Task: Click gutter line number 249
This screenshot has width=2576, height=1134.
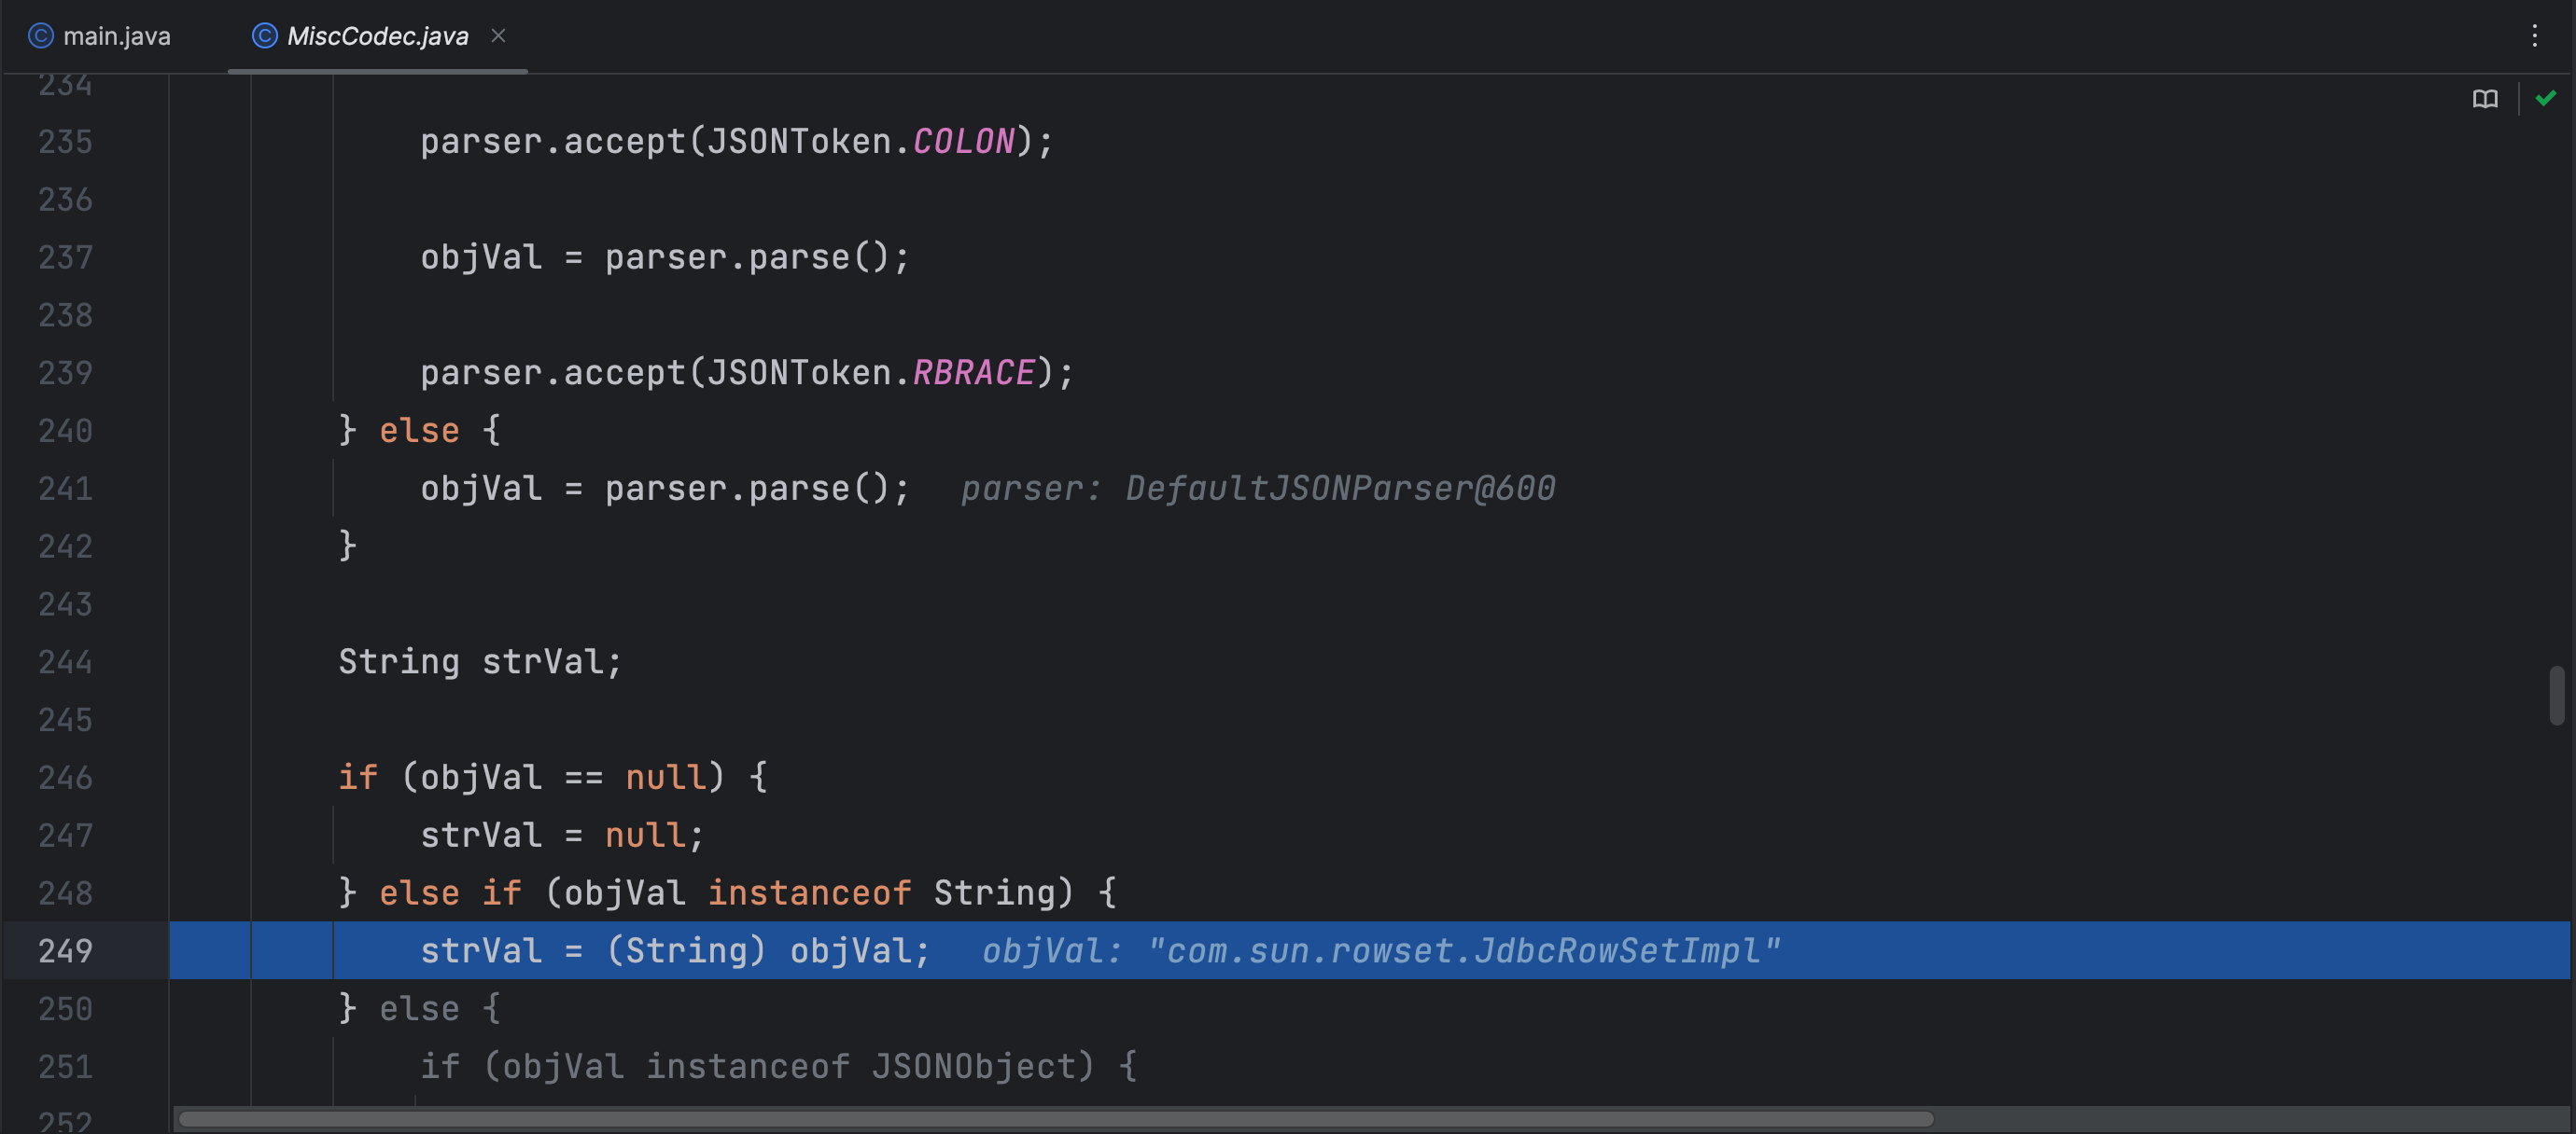Action: 65,950
